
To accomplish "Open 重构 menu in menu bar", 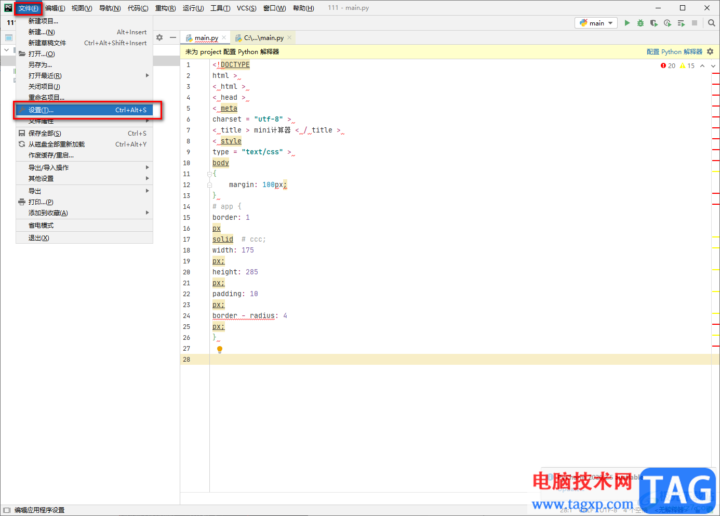I will 165,8.
